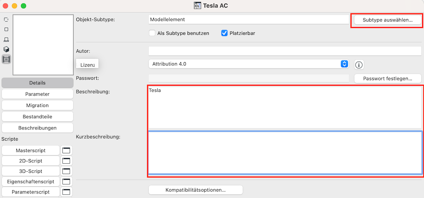Screen dimensions: 424x198
Task: Click the Kurzbeschreibung text area
Action: (x=285, y=152)
